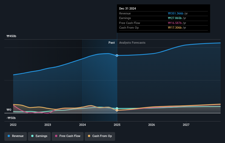
Task: Click the Dec 31 2024 tooltip date
Action: 127,8
